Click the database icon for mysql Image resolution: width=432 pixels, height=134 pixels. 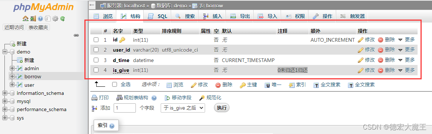click(x=12, y=101)
